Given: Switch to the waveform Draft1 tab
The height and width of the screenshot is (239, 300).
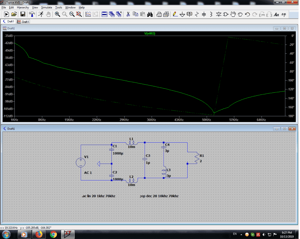Looking at the screenshot, I should click(x=23, y=22).
